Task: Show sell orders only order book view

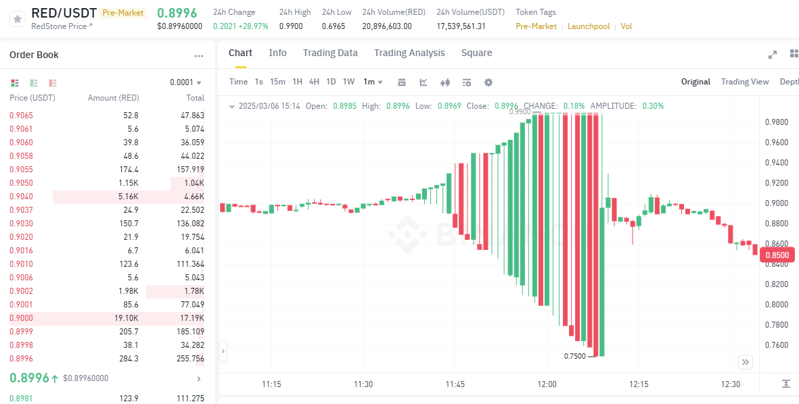Action: (53, 82)
